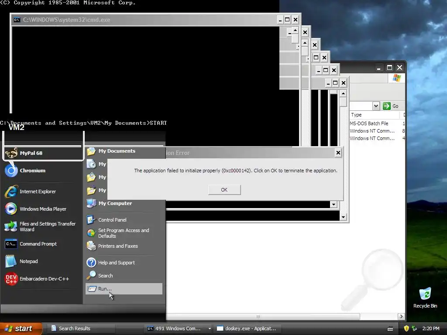Minimize the Search Results window

coord(378,68)
